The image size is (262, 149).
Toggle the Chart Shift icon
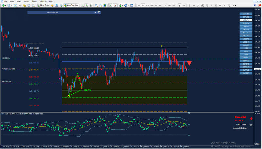[115, 5]
